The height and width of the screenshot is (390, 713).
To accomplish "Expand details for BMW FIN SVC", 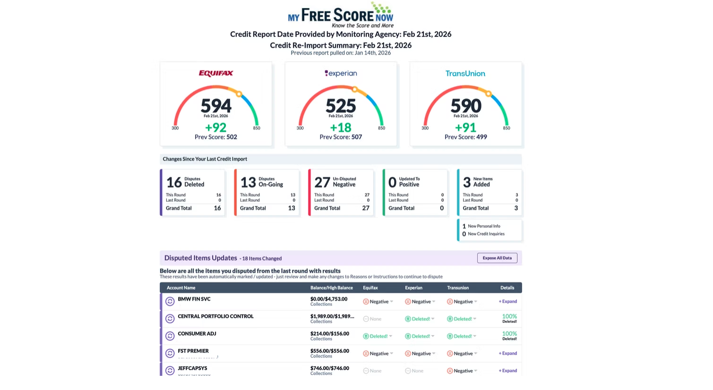I will click(x=508, y=302).
